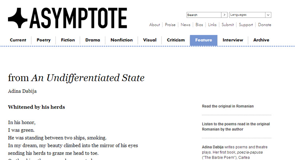Open the Fiction tab
This screenshot has height=160, width=295.
pyautogui.click(x=68, y=40)
